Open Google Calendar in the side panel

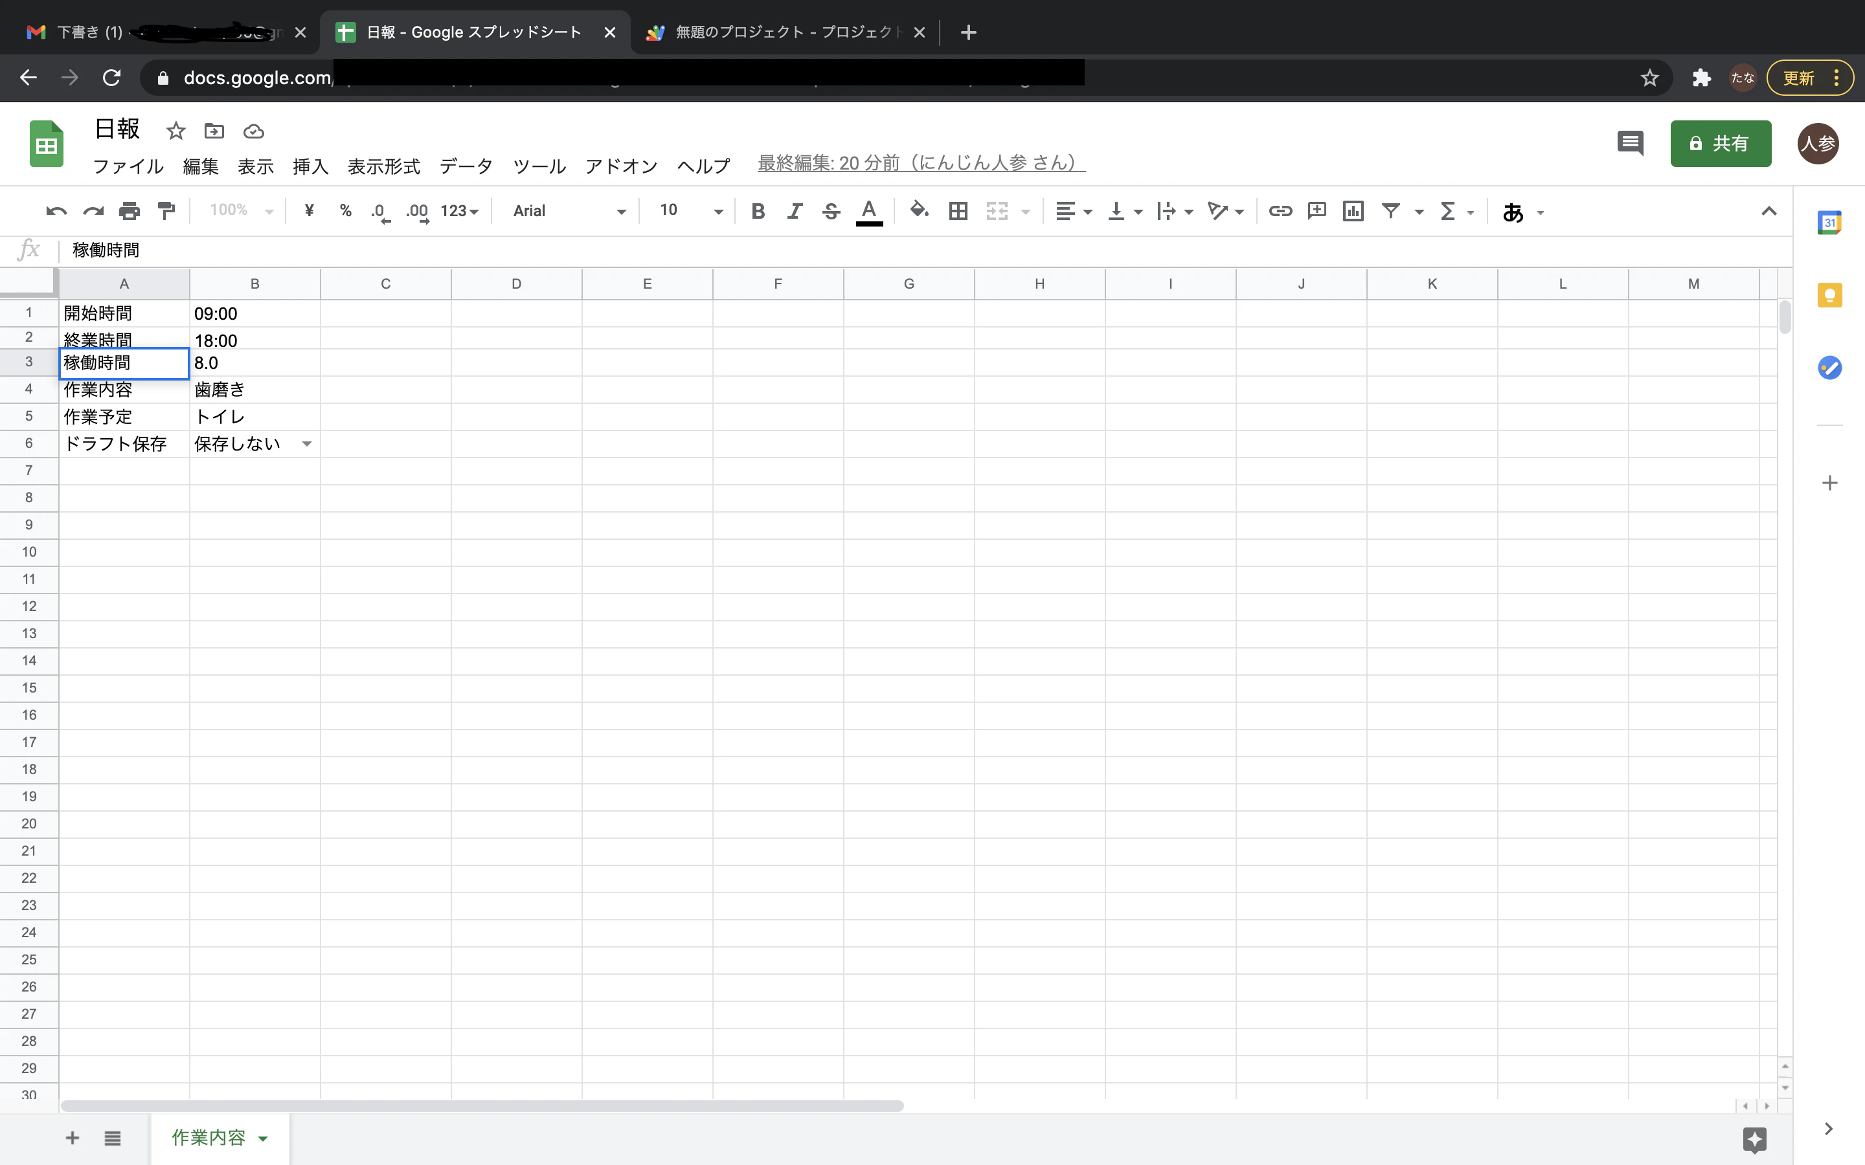point(1830,222)
